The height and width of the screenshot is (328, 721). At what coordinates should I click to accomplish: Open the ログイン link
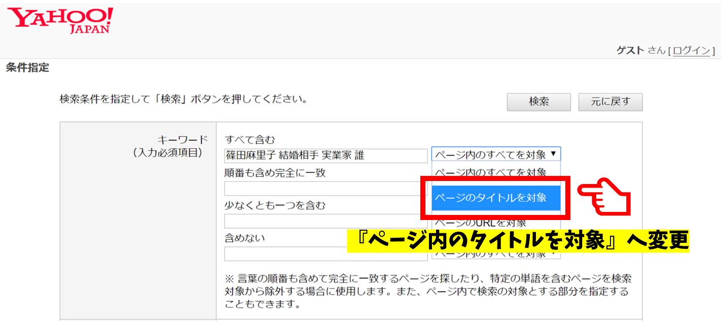[x=692, y=51]
